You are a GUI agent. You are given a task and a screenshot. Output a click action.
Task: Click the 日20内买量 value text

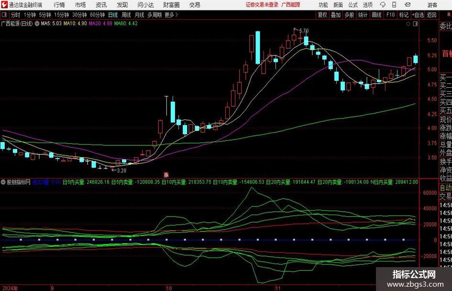[291, 182]
